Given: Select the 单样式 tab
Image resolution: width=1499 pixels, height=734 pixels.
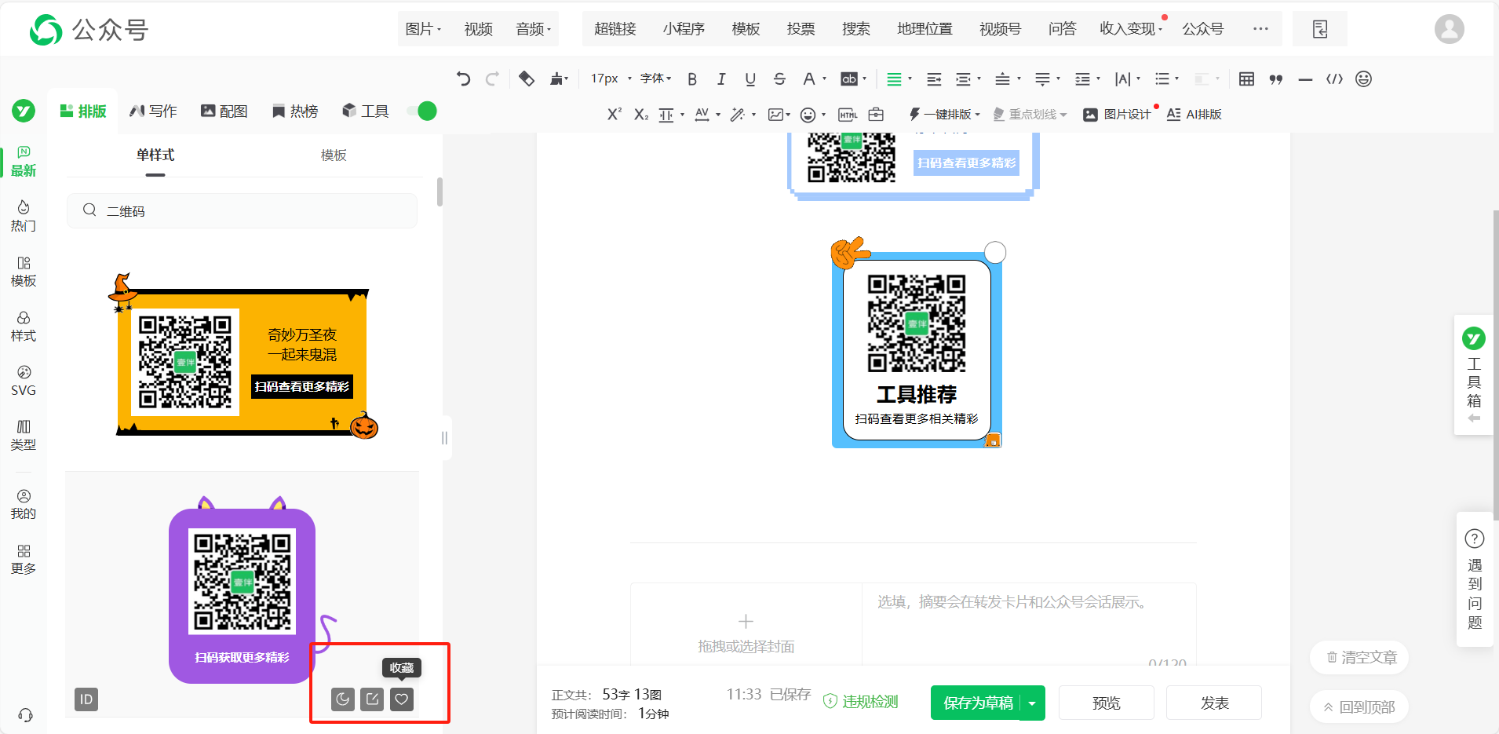Looking at the screenshot, I should (155, 155).
